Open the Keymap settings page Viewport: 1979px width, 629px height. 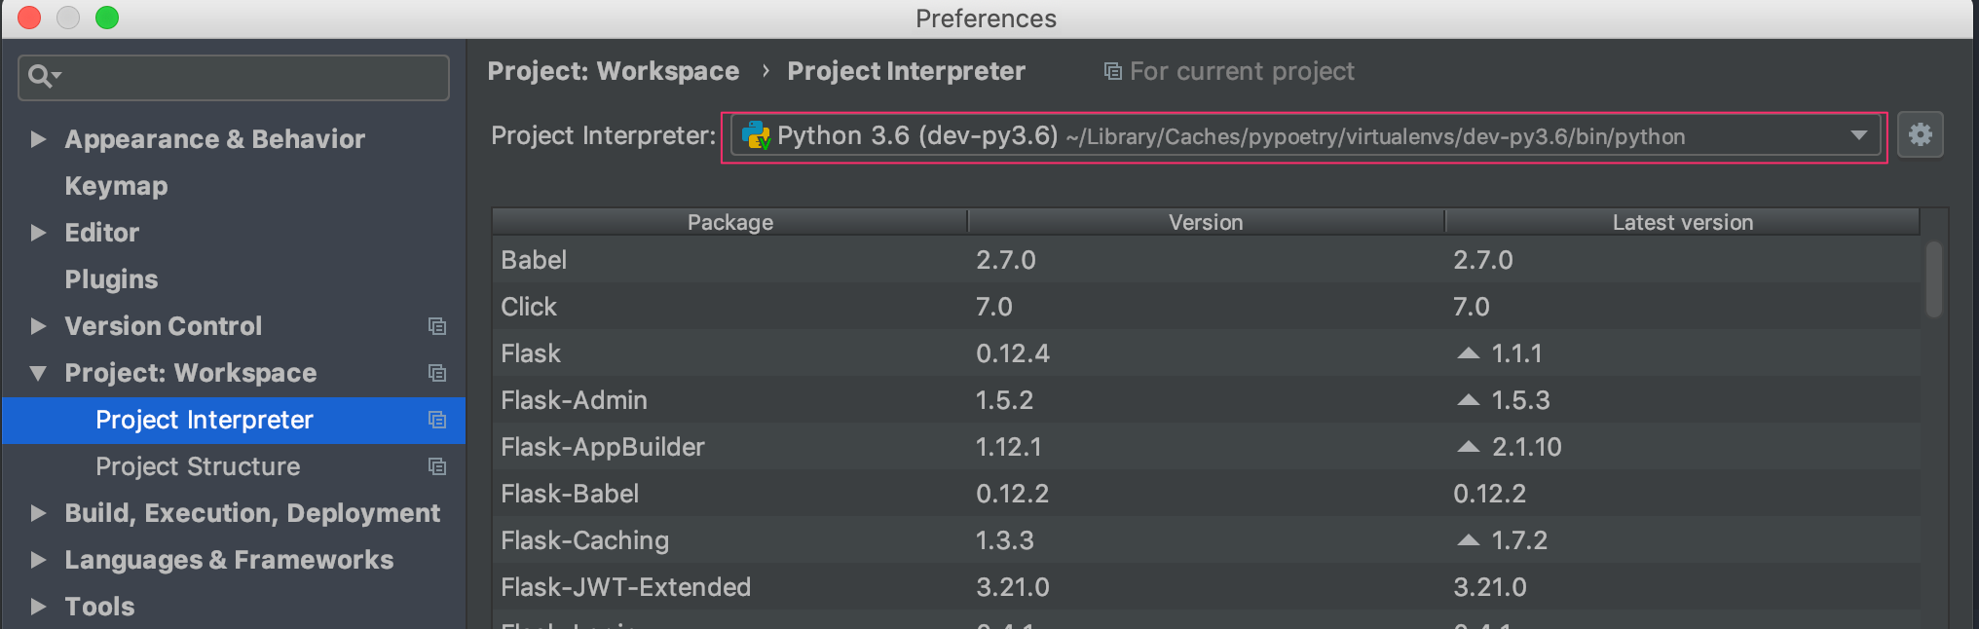116,186
